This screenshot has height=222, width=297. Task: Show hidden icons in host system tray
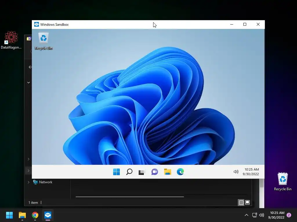pos(247,215)
